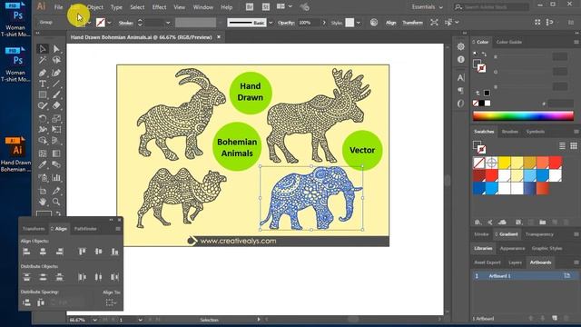
Task: Open the Opacity slider arrow
Action: [x=324, y=23]
